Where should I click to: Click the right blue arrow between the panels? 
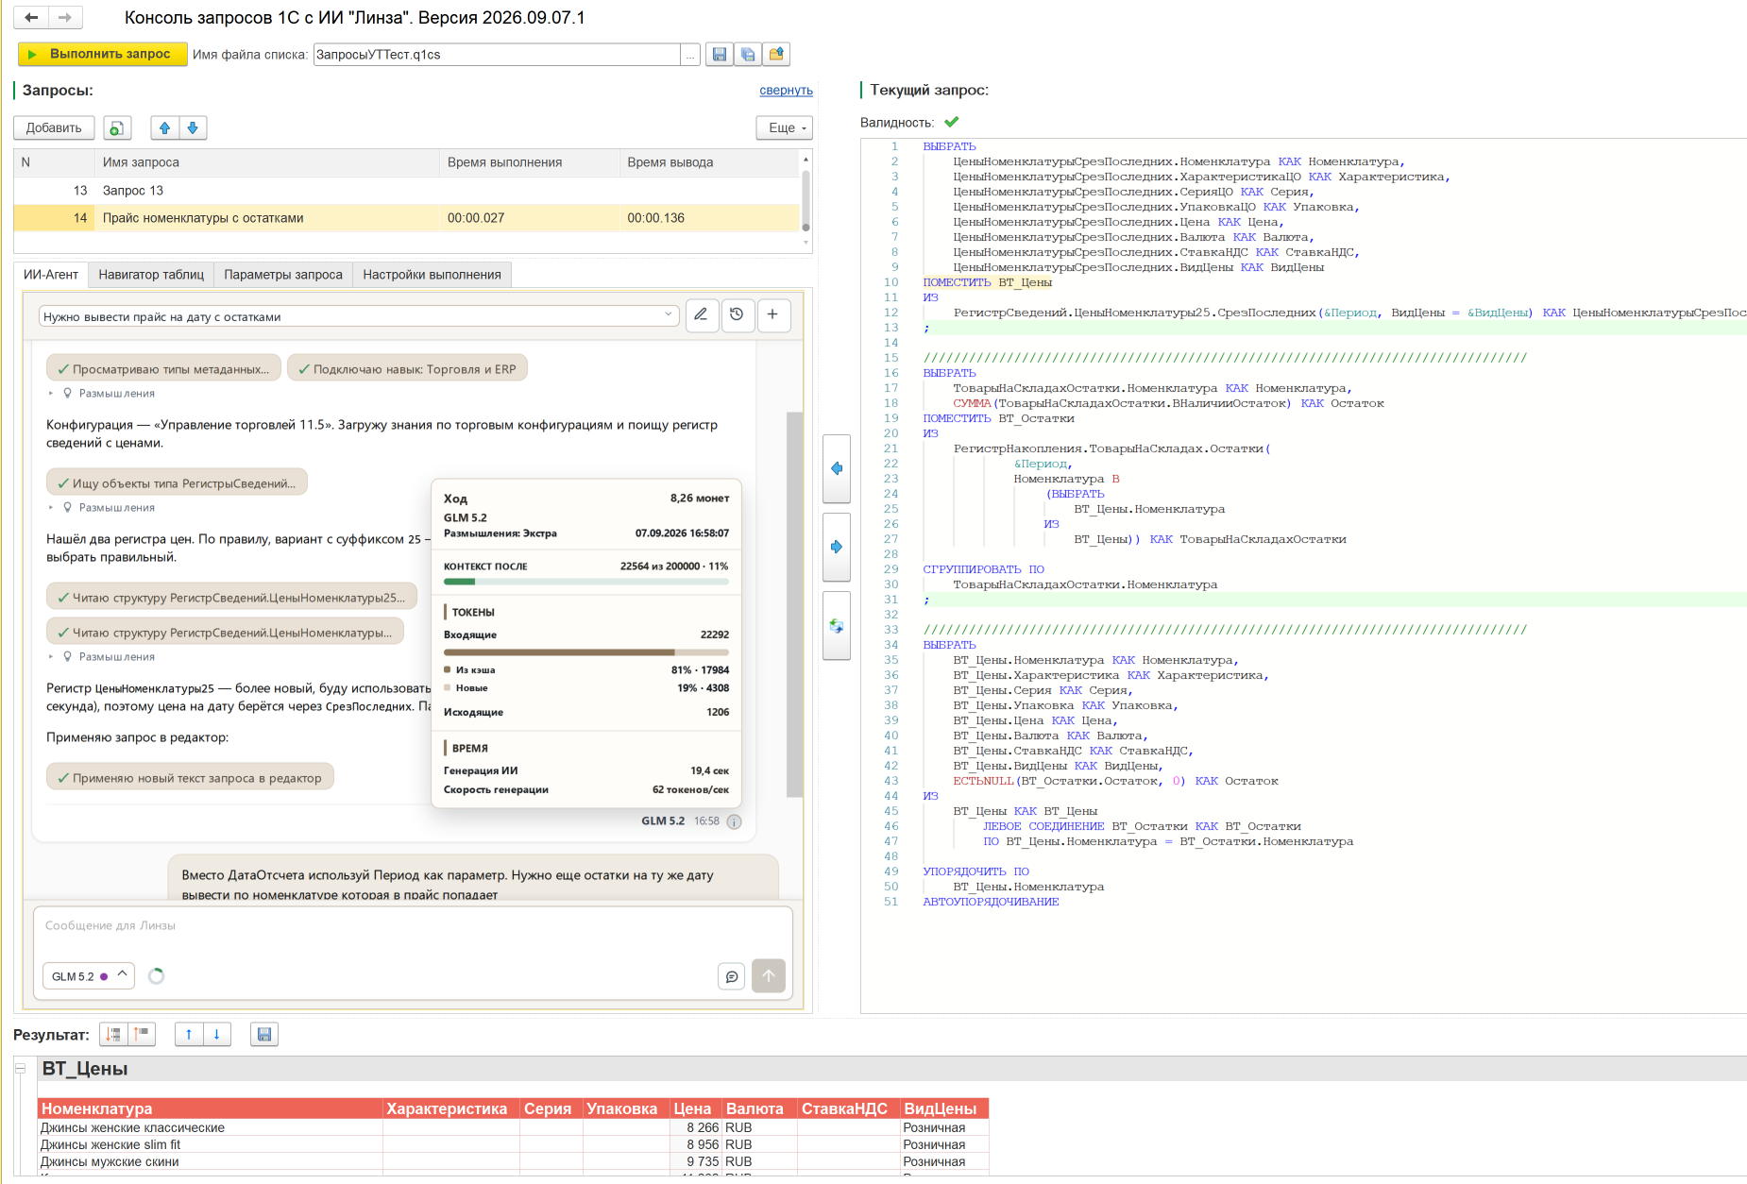tap(837, 547)
